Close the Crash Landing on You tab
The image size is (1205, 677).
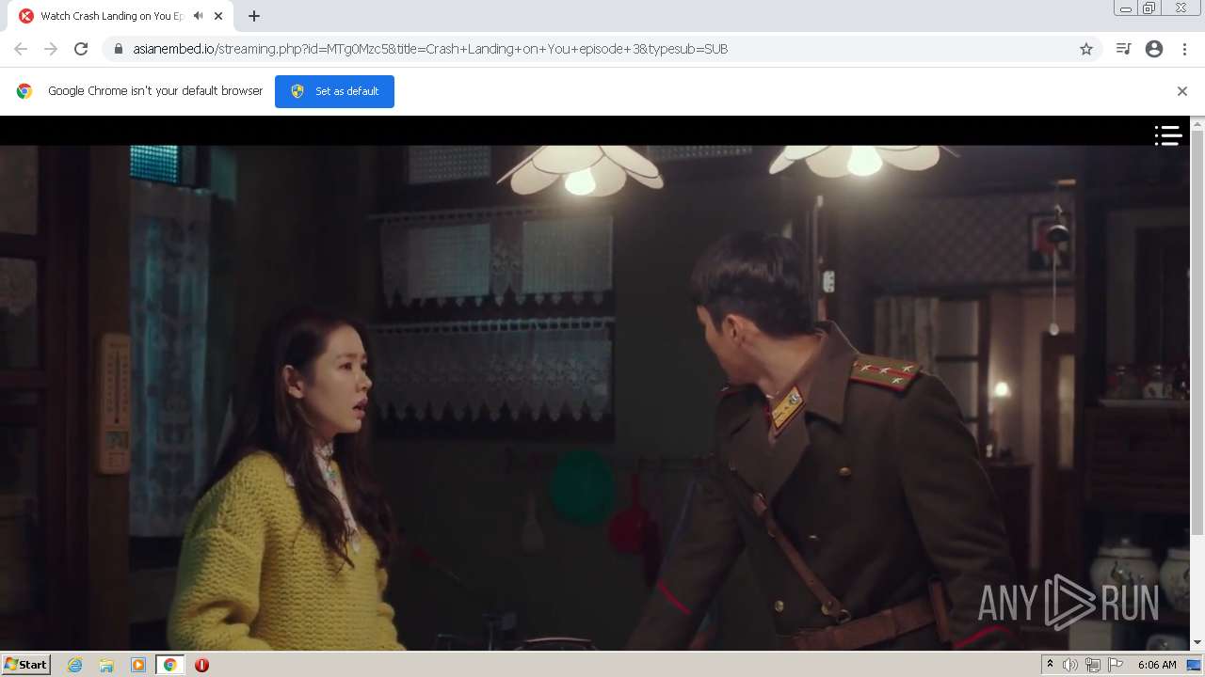click(218, 16)
